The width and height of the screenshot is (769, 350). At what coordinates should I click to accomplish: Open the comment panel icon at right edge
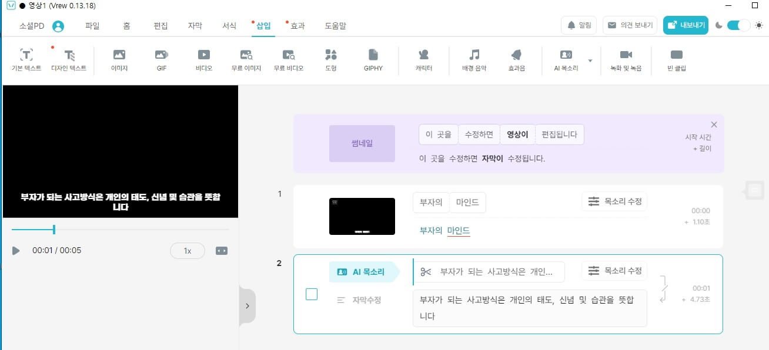(x=755, y=190)
